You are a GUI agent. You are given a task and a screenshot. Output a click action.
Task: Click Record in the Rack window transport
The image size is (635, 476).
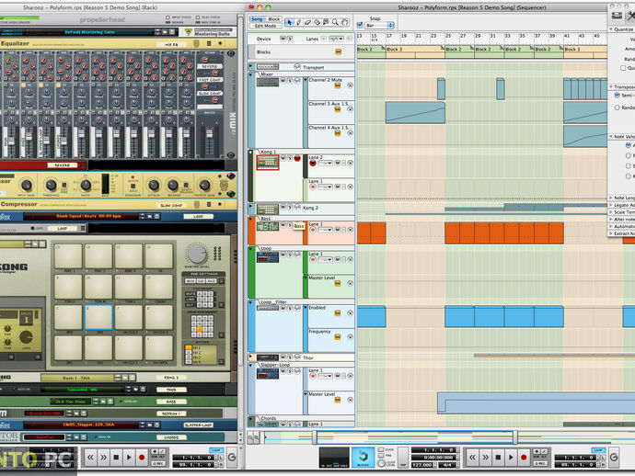point(142,458)
